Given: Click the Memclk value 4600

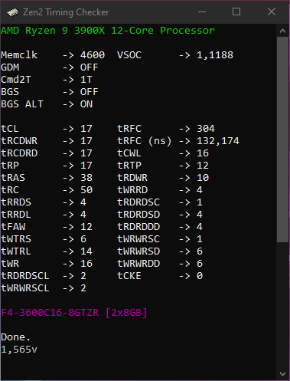Looking at the screenshot, I should point(93,55).
